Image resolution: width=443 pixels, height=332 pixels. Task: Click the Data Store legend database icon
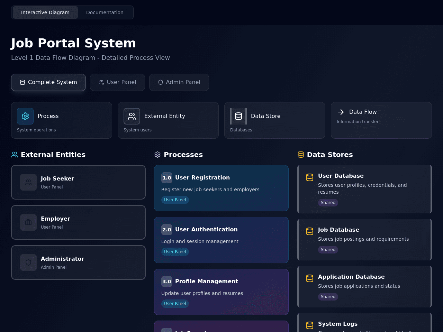pyautogui.click(x=238, y=116)
